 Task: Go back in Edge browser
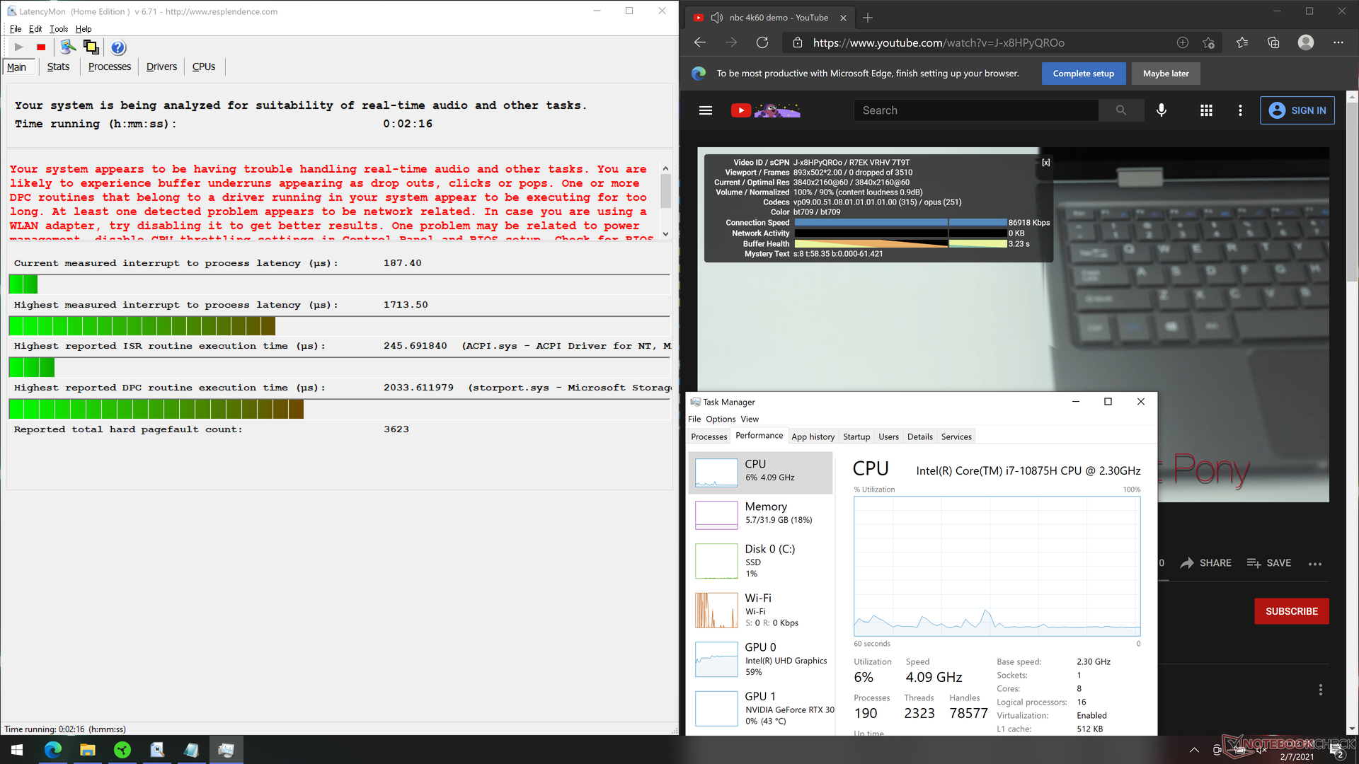pyautogui.click(x=700, y=42)
